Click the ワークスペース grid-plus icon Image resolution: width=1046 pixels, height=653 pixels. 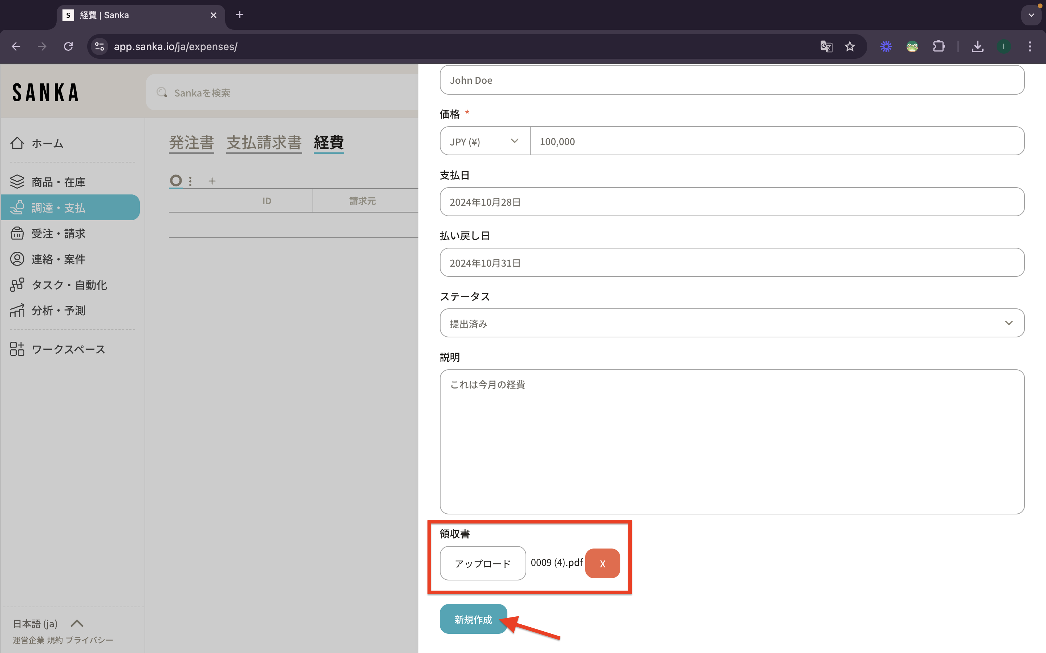point(17,349)
